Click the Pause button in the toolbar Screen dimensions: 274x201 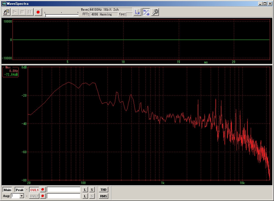30,12
